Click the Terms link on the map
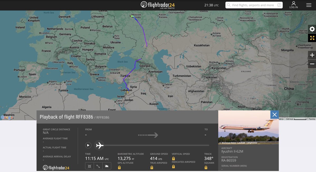This screenshot has width=316, height=172. [x=312, y=119]
